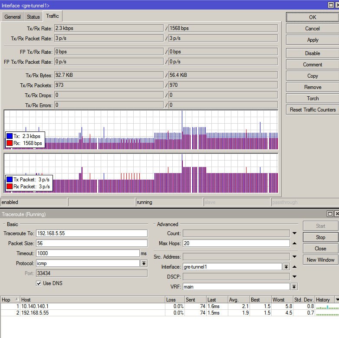Sort by the Host column header

pos(92,300)
